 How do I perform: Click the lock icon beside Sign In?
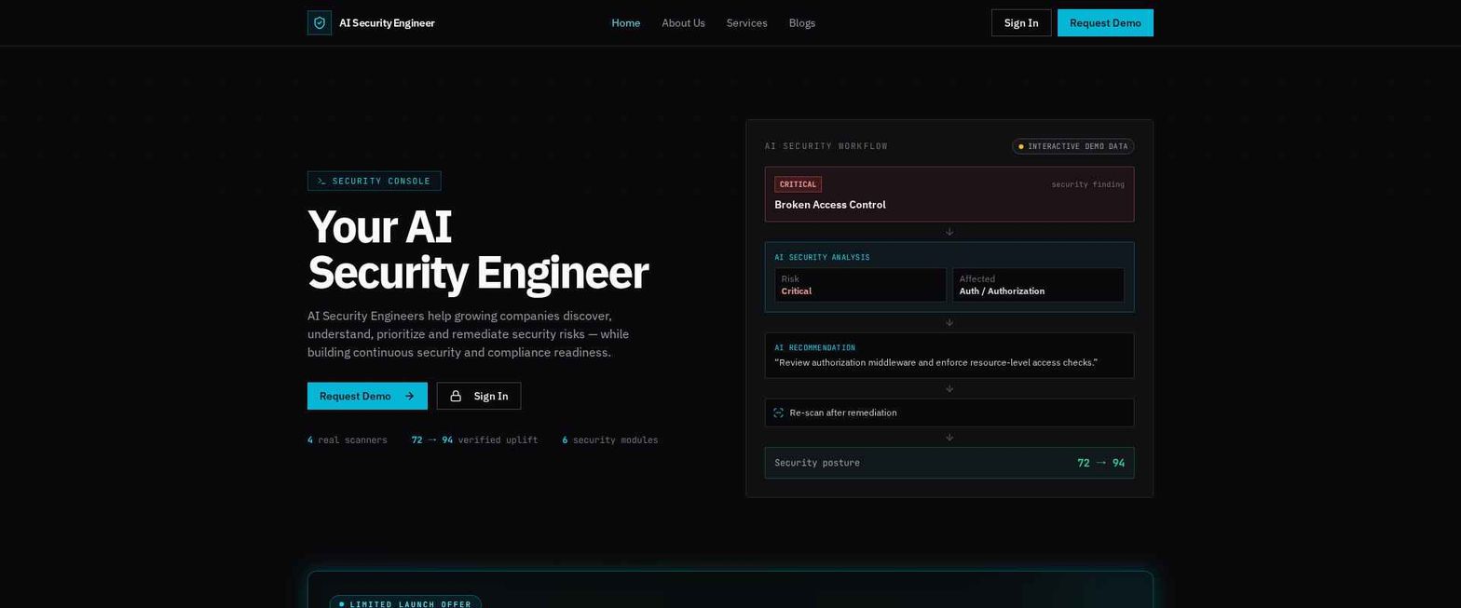[x=456, y=396]
